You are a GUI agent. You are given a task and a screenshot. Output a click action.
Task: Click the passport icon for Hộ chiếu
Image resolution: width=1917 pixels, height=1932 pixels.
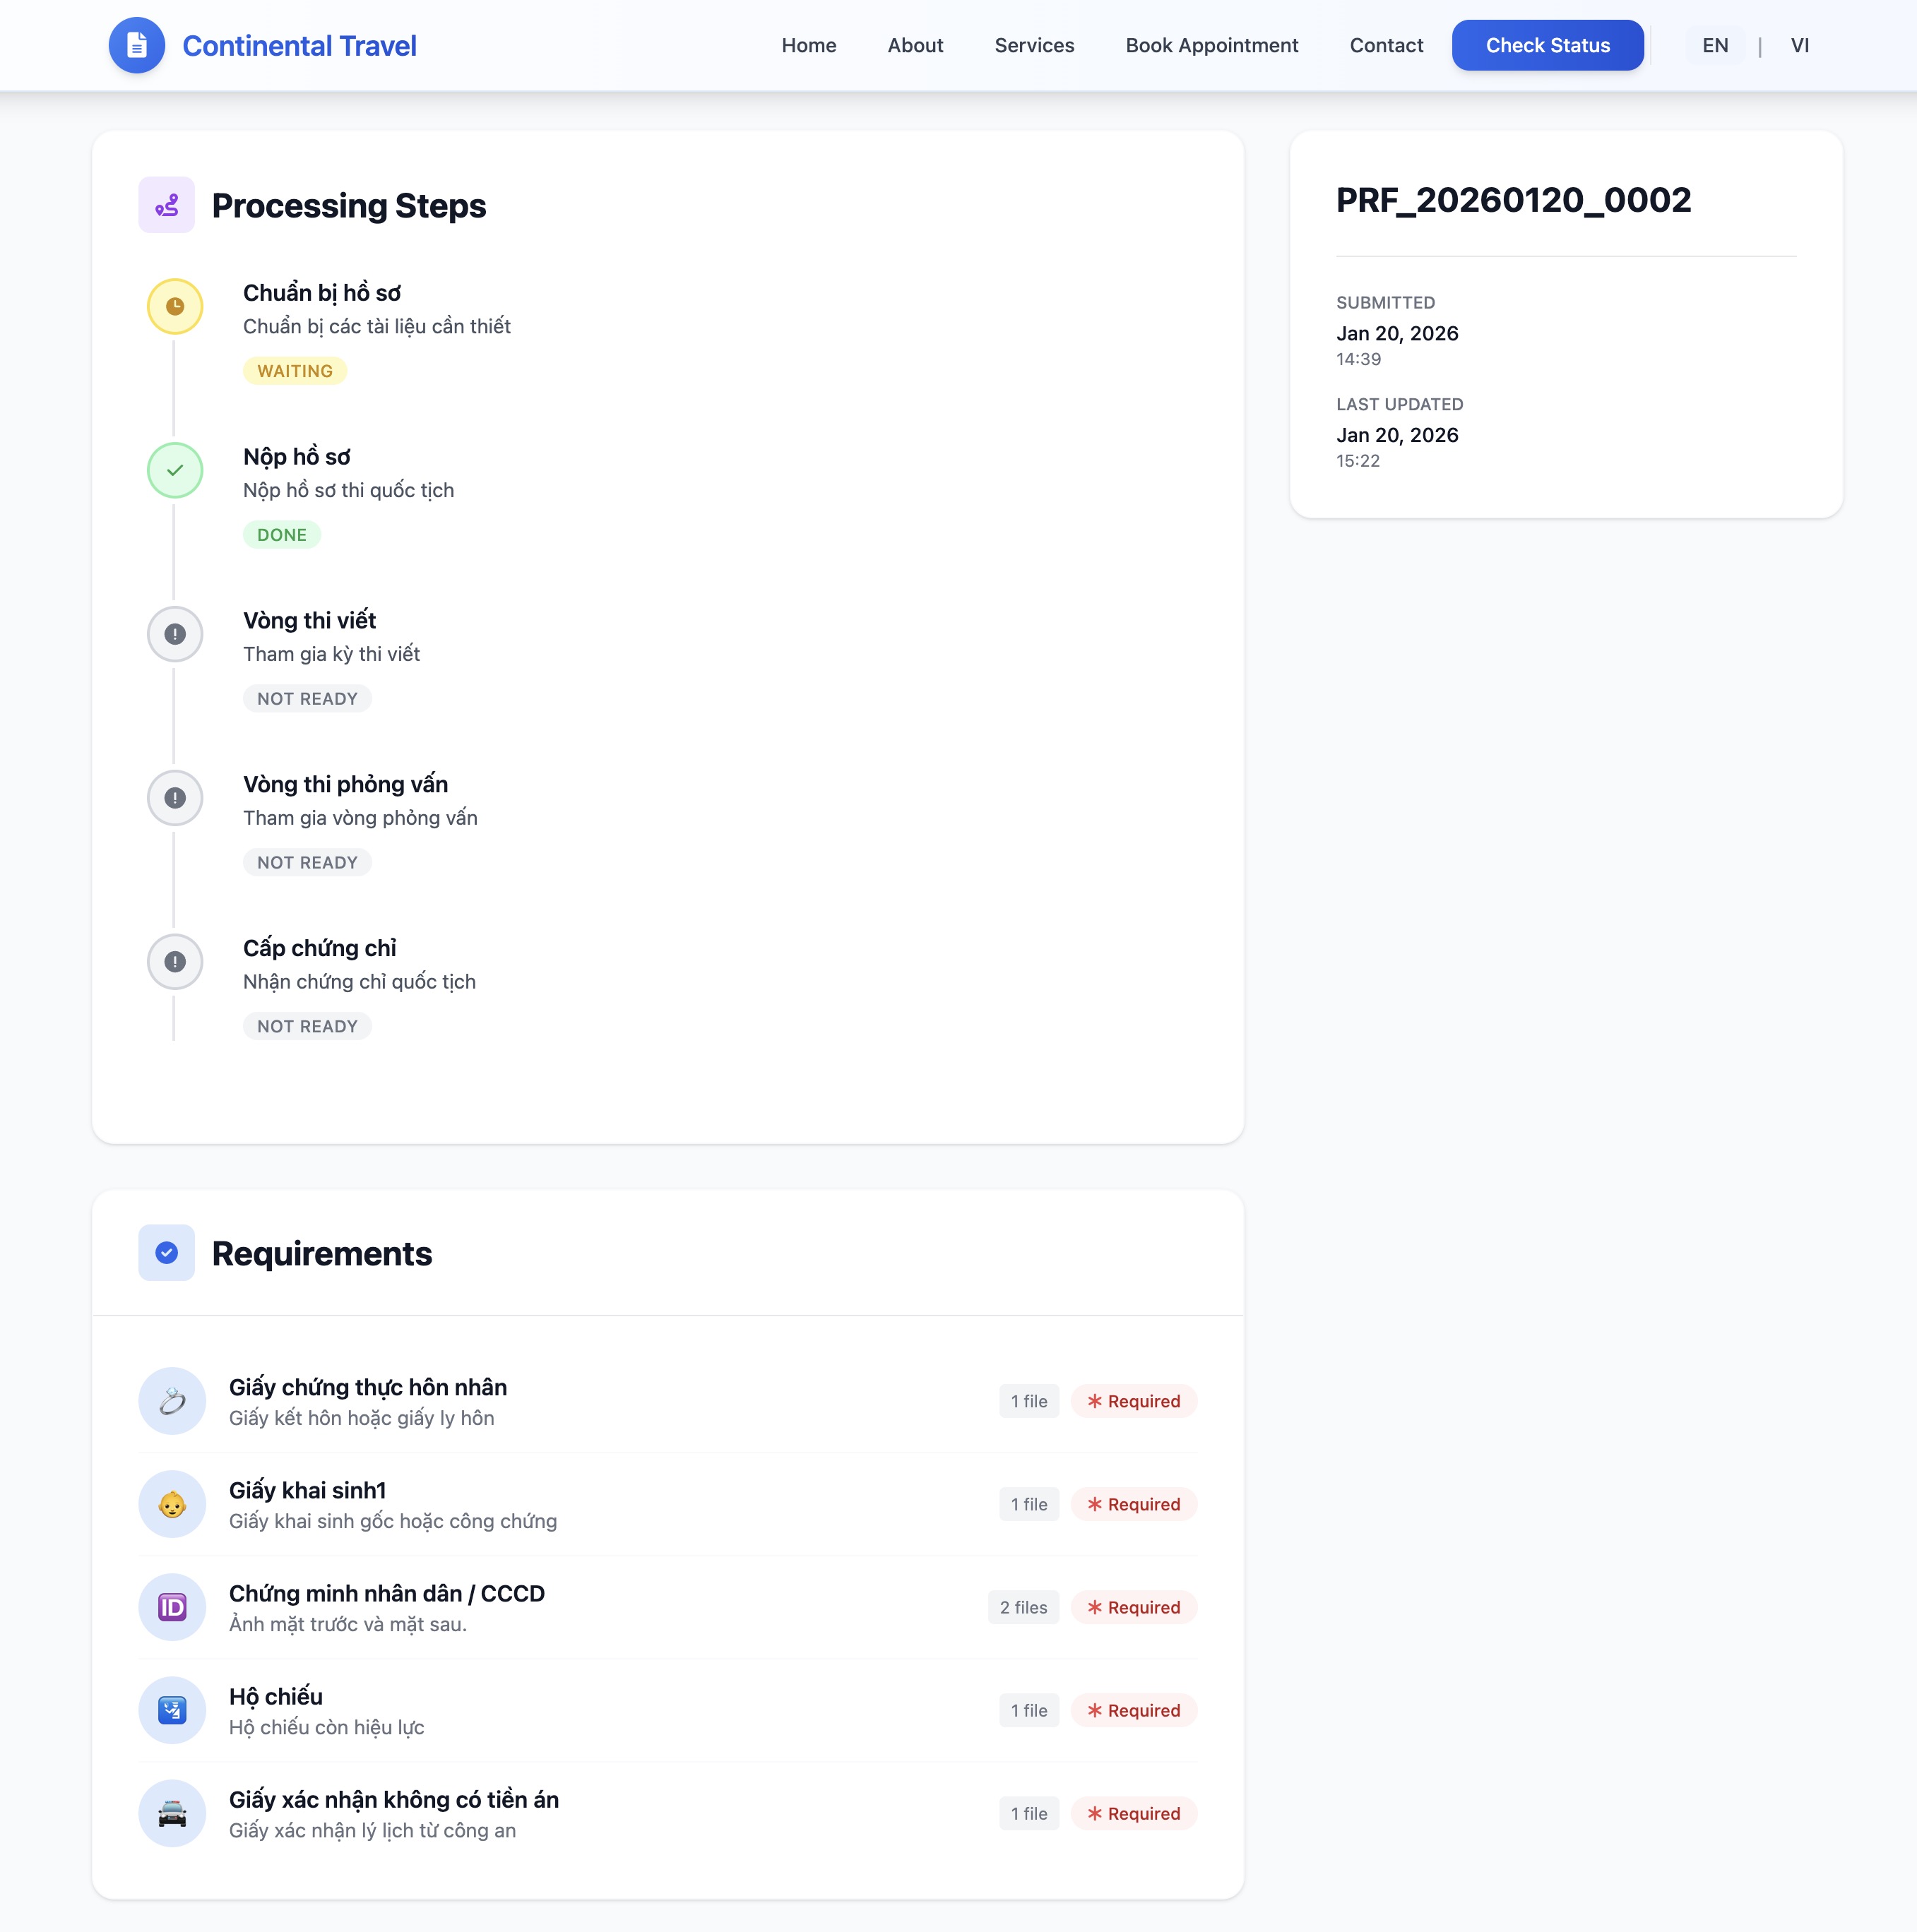click(172, 1710)
